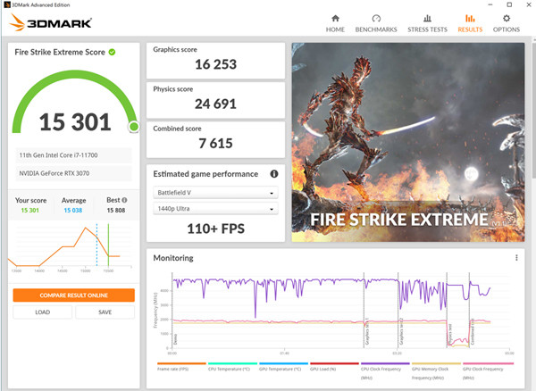Click the Monitoring panel heading
Viewport: 536px width, 391px height.
(173, 258)
